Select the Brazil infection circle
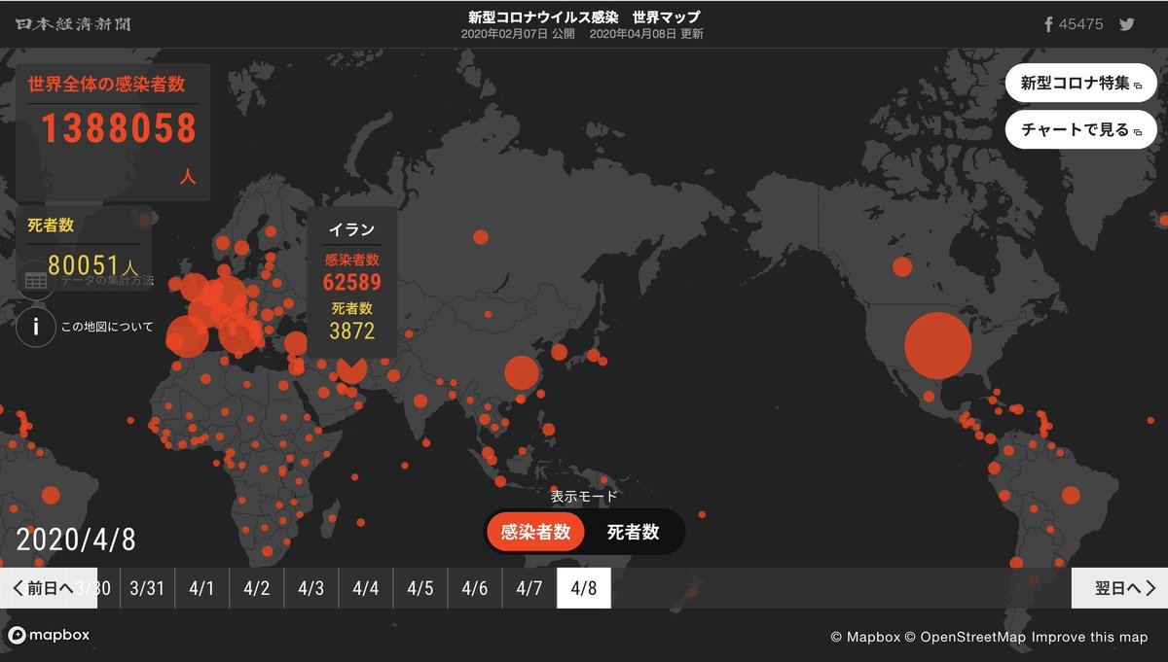Viewport: 1168px width, 662px height. point(1071,495)
